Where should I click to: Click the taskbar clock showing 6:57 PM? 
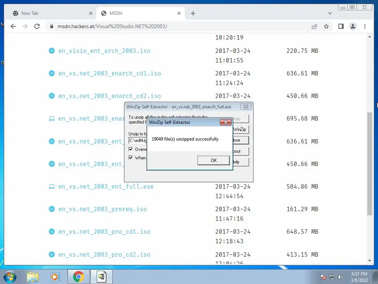click(x=359, y=277)
